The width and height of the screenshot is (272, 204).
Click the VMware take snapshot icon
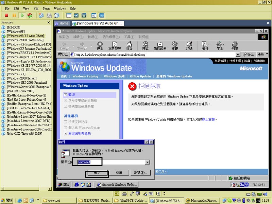[x=41, y=15]
